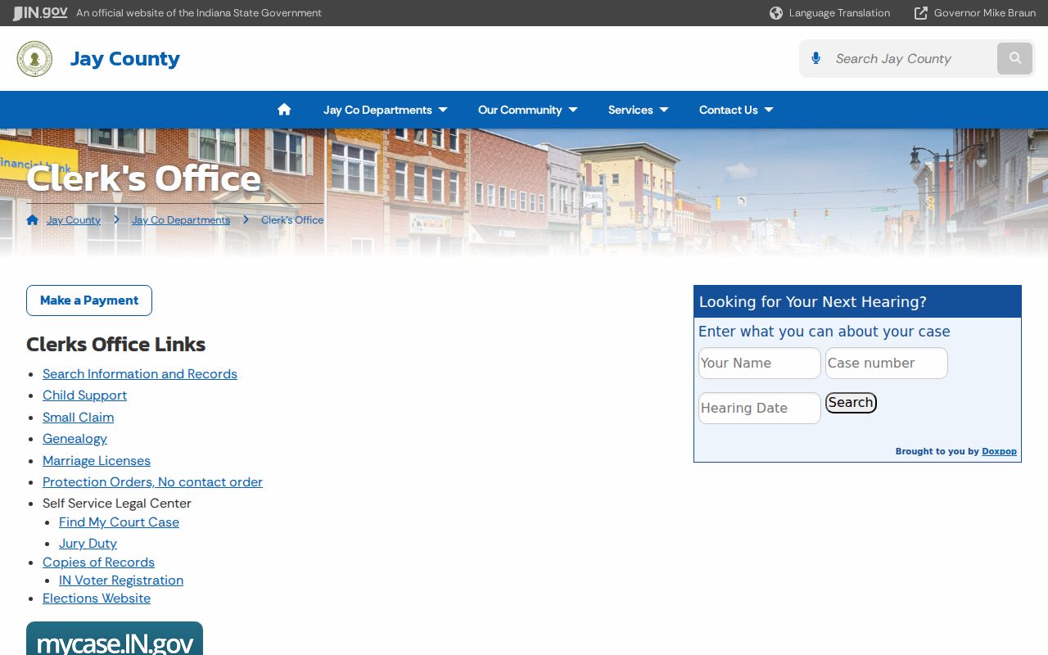Click the Jay County breadcrumb link
This screenshot has width=1048, height=655.
tap(74, 220)
